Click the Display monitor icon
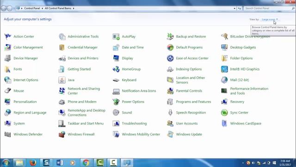The width and height of the screenshot is (296, 167). [x=116, y=58]
